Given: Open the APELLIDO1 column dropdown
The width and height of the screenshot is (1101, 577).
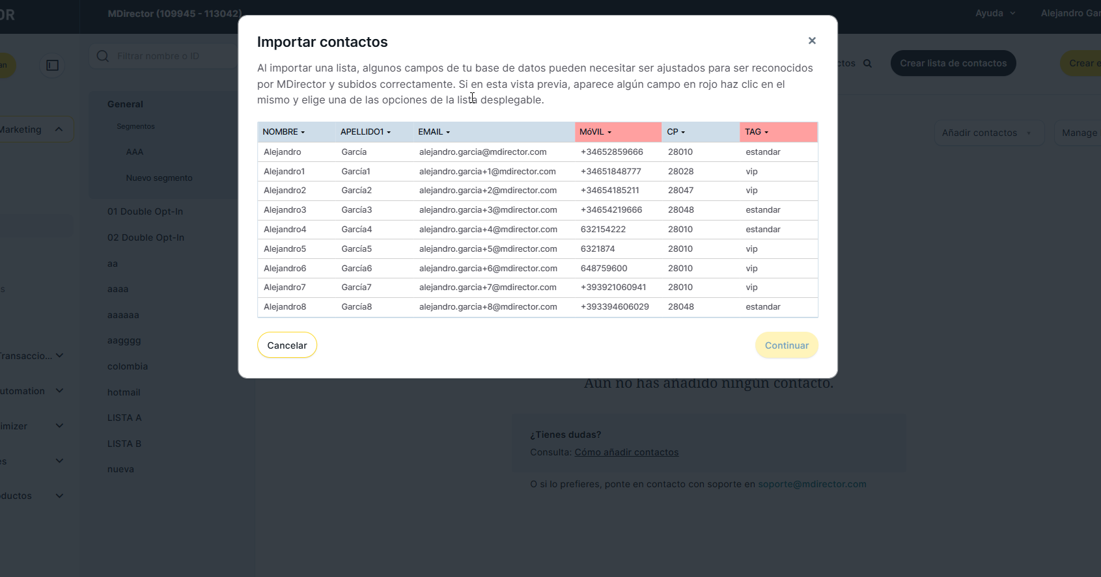Looking at the screenshot, I should pos(365,132).
